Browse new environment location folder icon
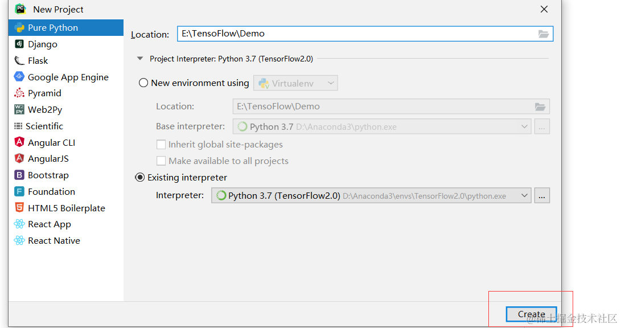Image resolution: width=621 pixels, height=328 pixels. (x=540, y=106)
